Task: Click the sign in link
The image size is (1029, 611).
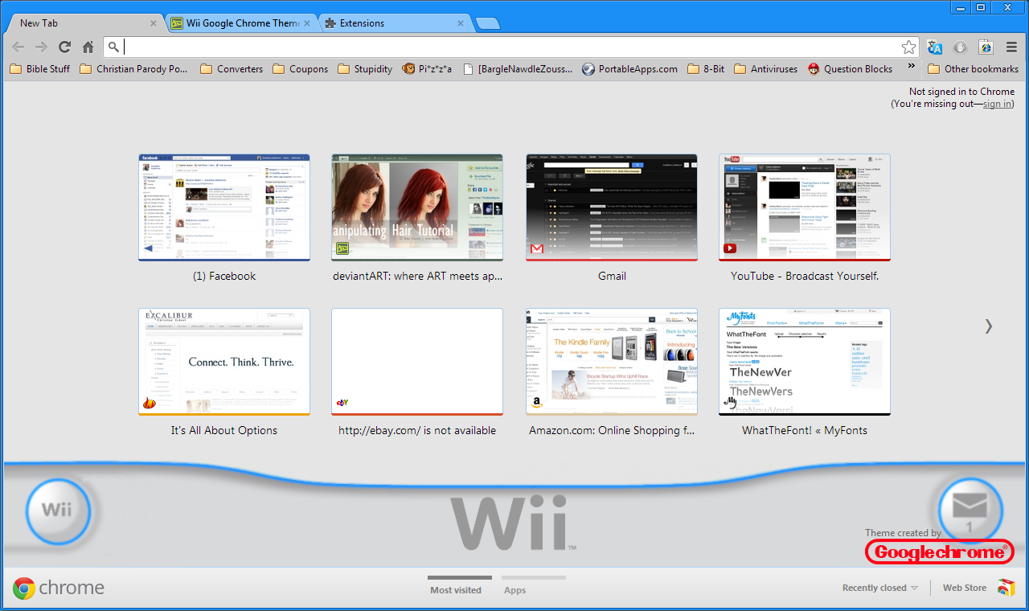Action: coord(998,104)
